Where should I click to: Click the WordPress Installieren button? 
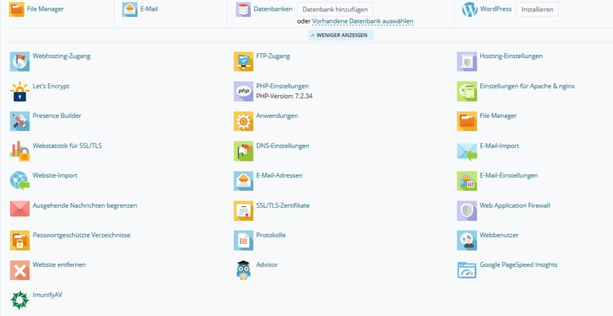(537, 10)
